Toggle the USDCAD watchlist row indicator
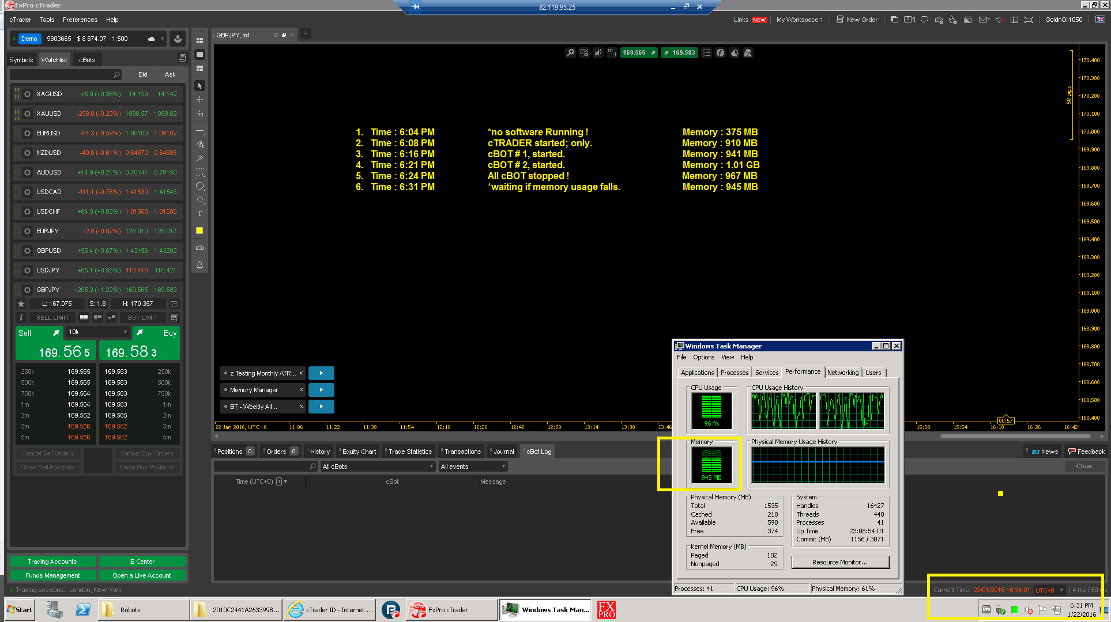Image resolution: width=1111 pixels, height=622 pixels. click(27, 192)
